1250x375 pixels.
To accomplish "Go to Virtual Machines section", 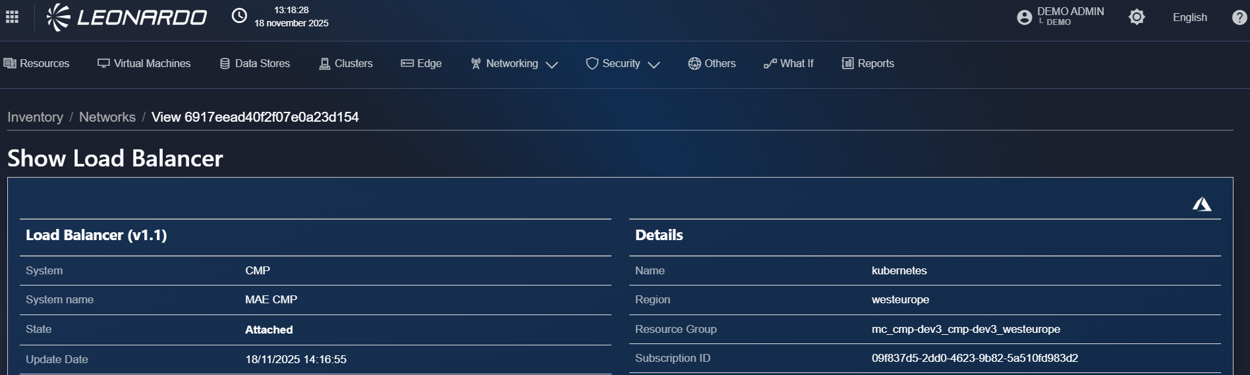I will tap(144, 64).
